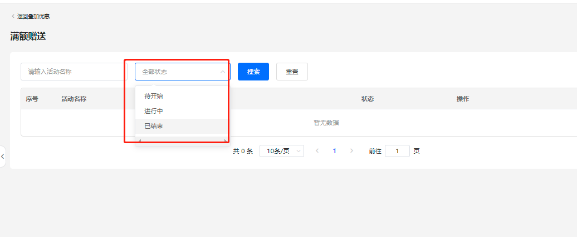Viewport: 577px width, 237px height.
Task: Click the 序号 column header
Action: (32, 99)
